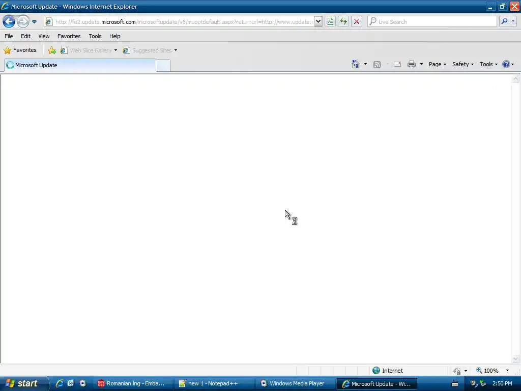Open the Tools command bar menu
Screen dimensions: 521x391
(488, 64)
